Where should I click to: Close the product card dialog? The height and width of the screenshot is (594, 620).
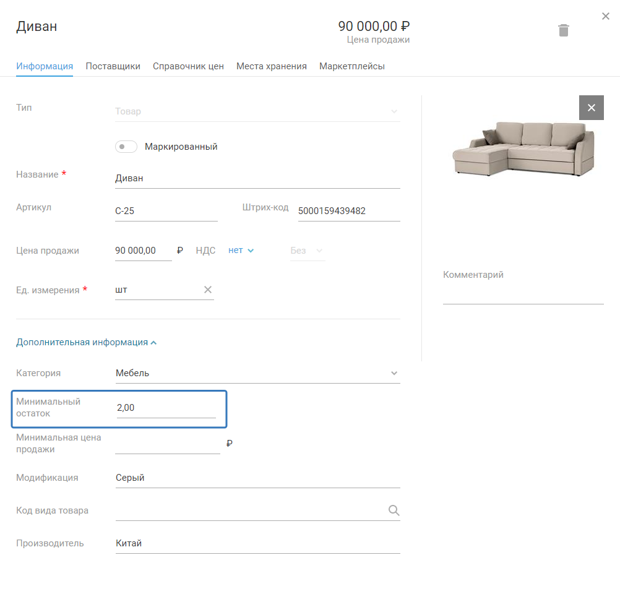(605, 16)
